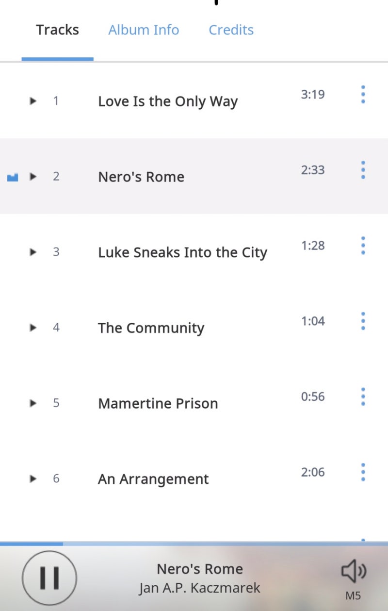Play track 1 Love Is the Only Way

[x=33, y=101]
